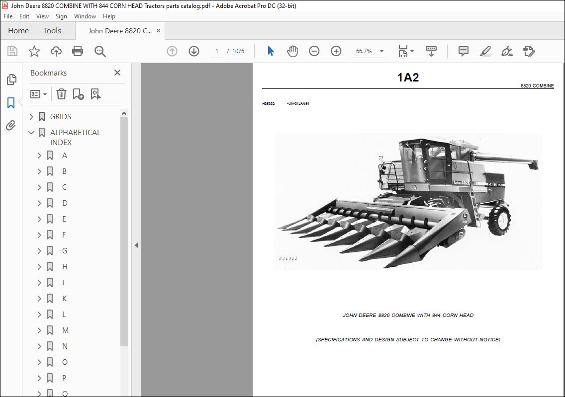565x397 pixels.
Task: Click the stamp tool icon
Action: click(x=529, y=51)
